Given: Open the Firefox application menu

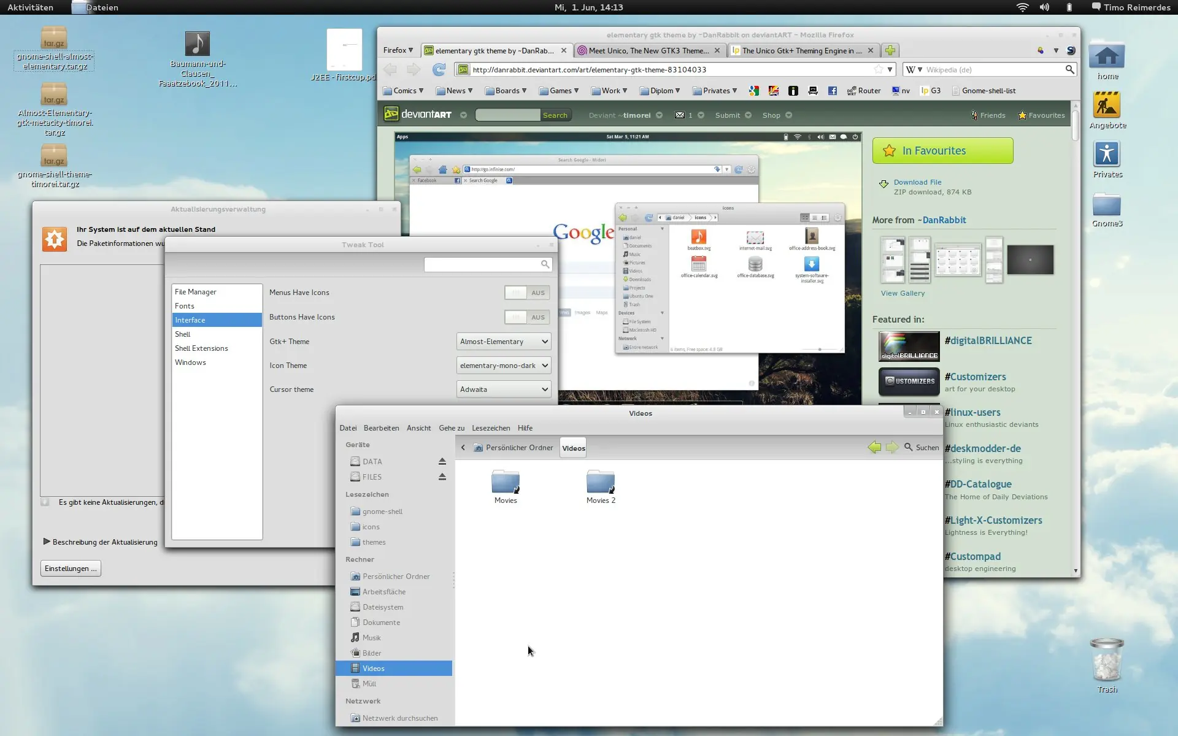Looking at the screenshot, I should pyautogui.click(x=398, y=50).
